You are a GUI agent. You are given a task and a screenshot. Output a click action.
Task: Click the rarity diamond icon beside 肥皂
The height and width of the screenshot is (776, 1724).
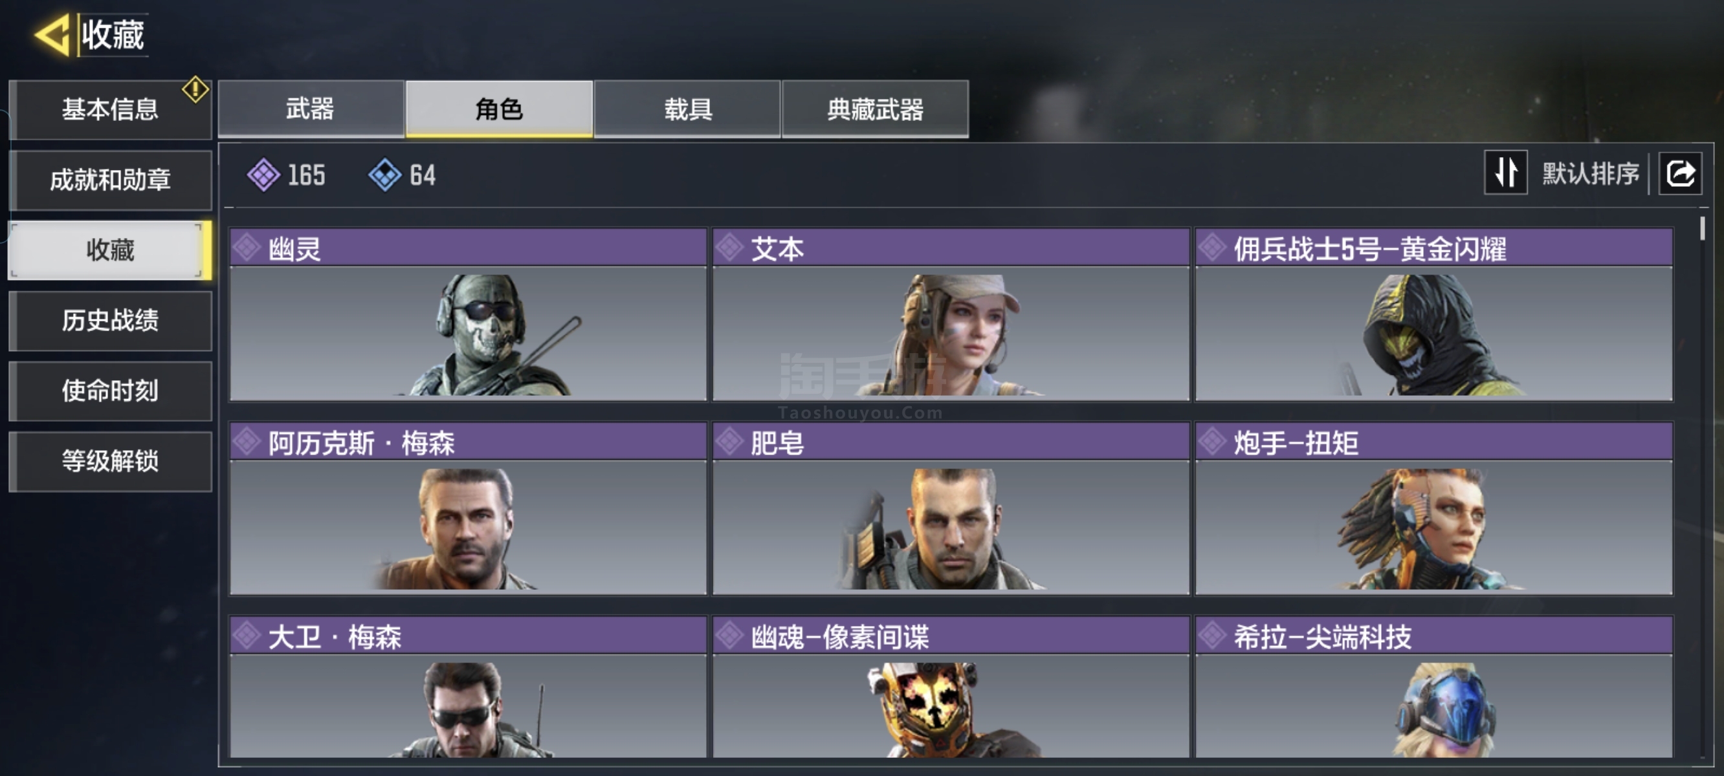(730, 442)
